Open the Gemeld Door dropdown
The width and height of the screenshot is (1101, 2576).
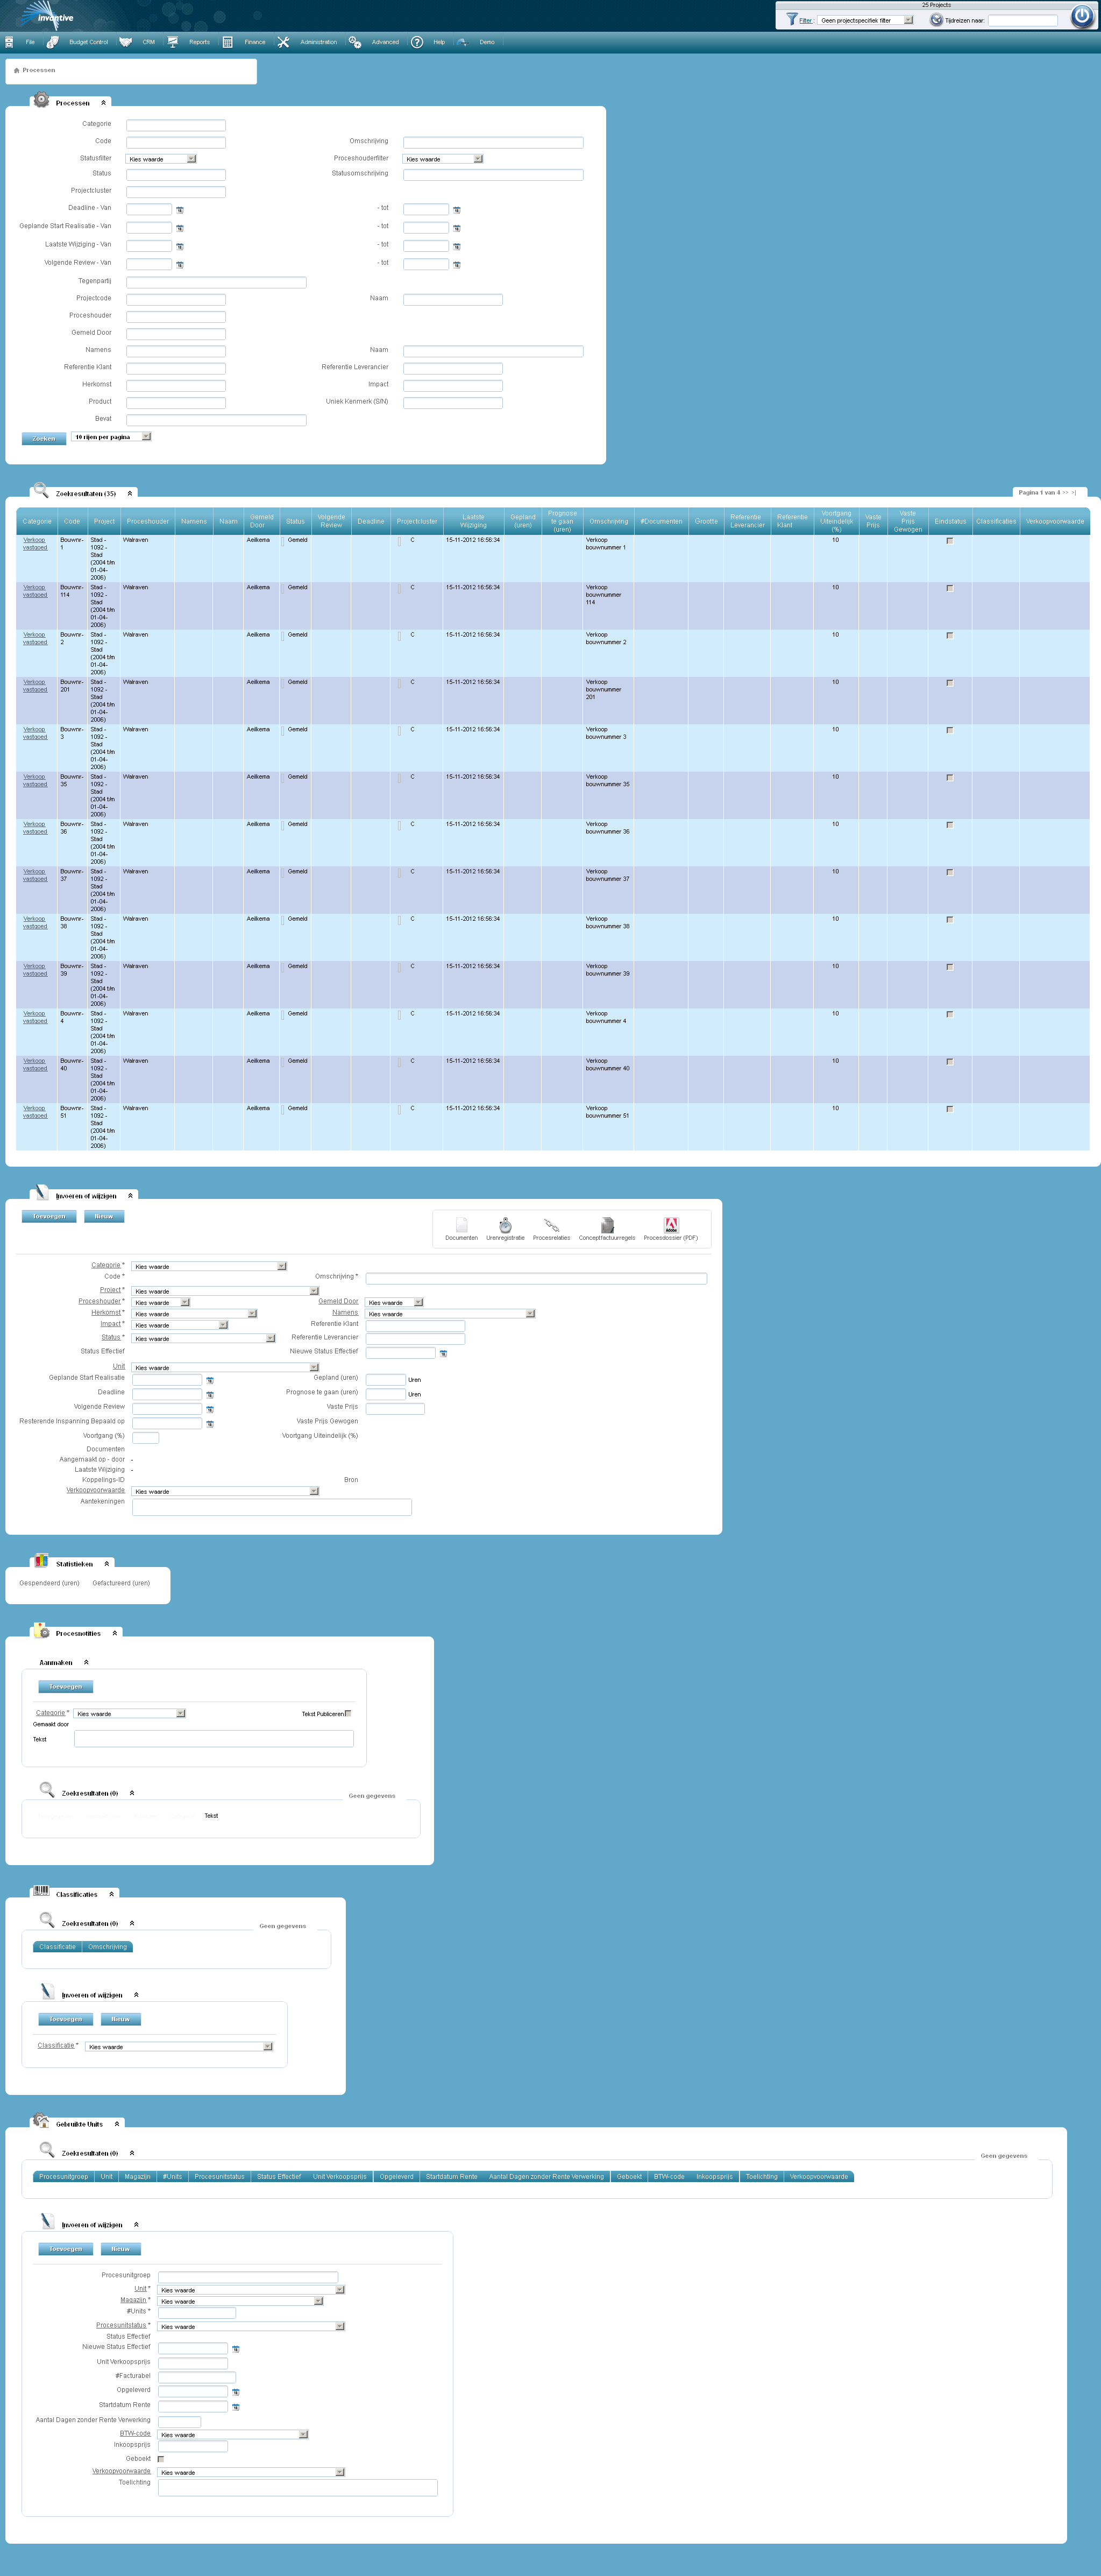(x=395, y=1302)
